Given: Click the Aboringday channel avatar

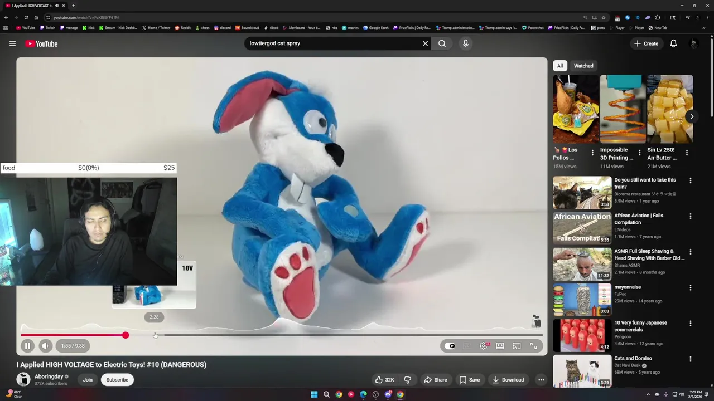Looking at the screenshot, I should 23,380.
